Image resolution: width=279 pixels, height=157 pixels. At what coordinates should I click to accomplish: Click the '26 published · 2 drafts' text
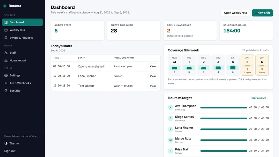pos(255,50)
